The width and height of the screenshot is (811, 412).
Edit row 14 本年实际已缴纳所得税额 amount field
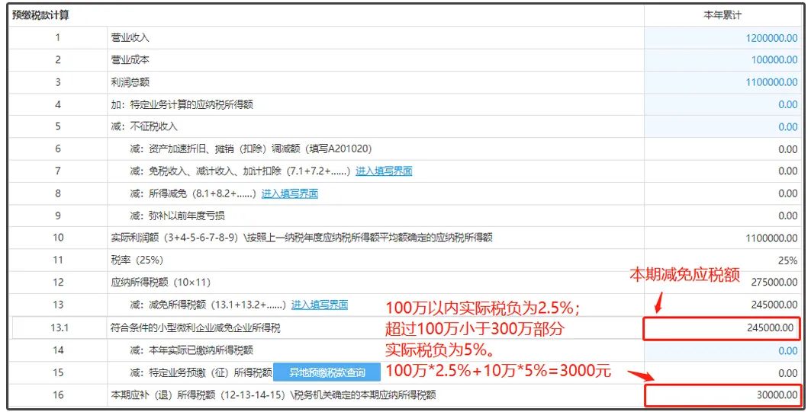pos(722,350)
